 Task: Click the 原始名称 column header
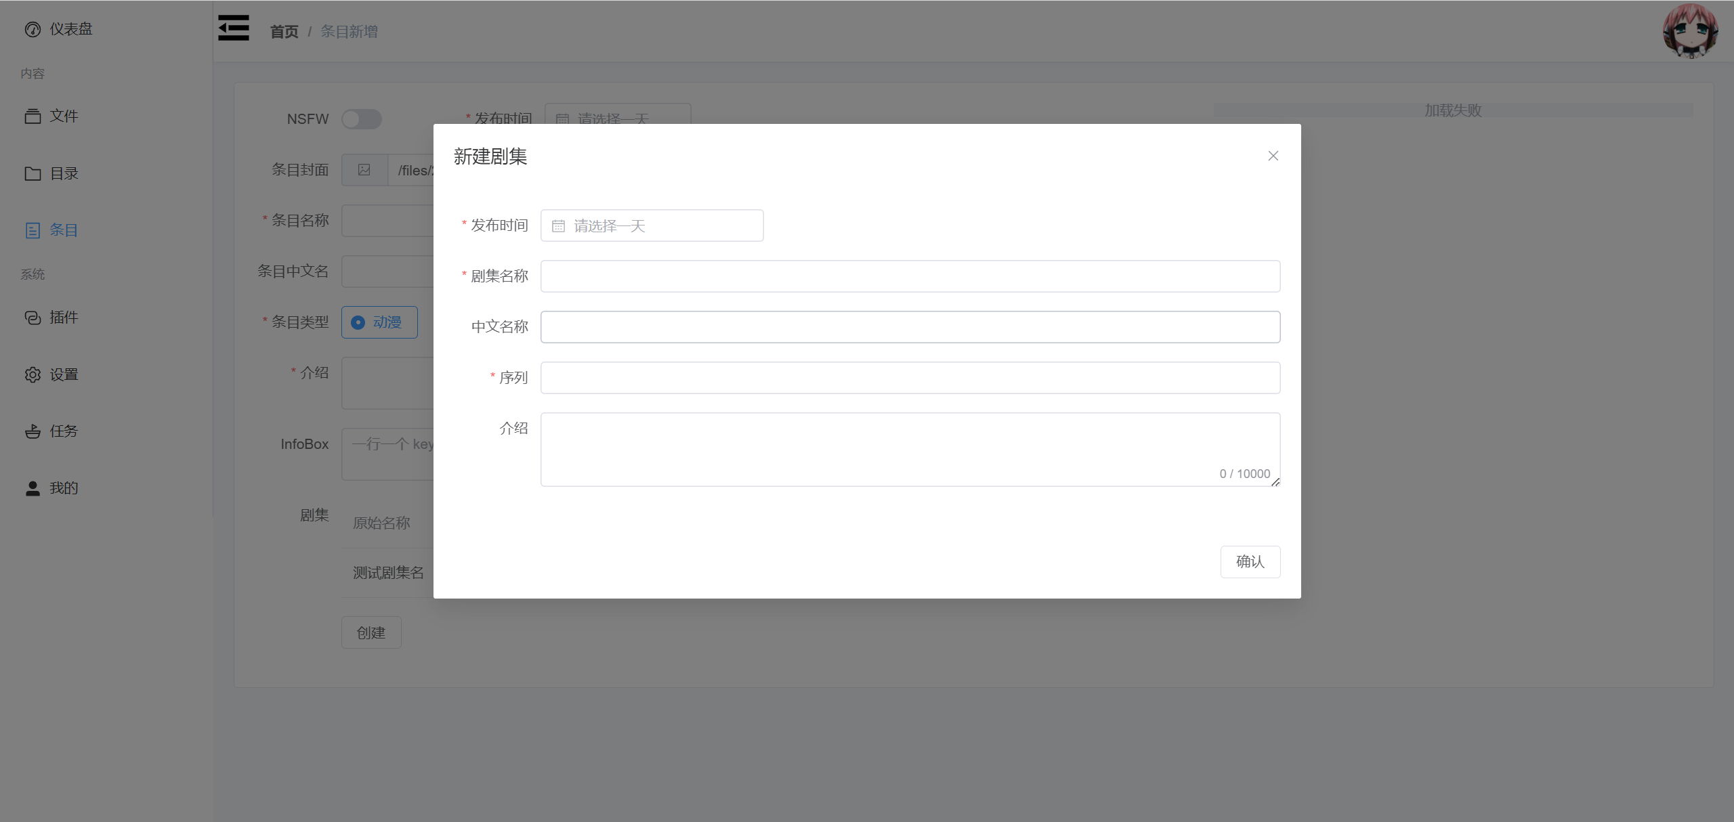381,523
